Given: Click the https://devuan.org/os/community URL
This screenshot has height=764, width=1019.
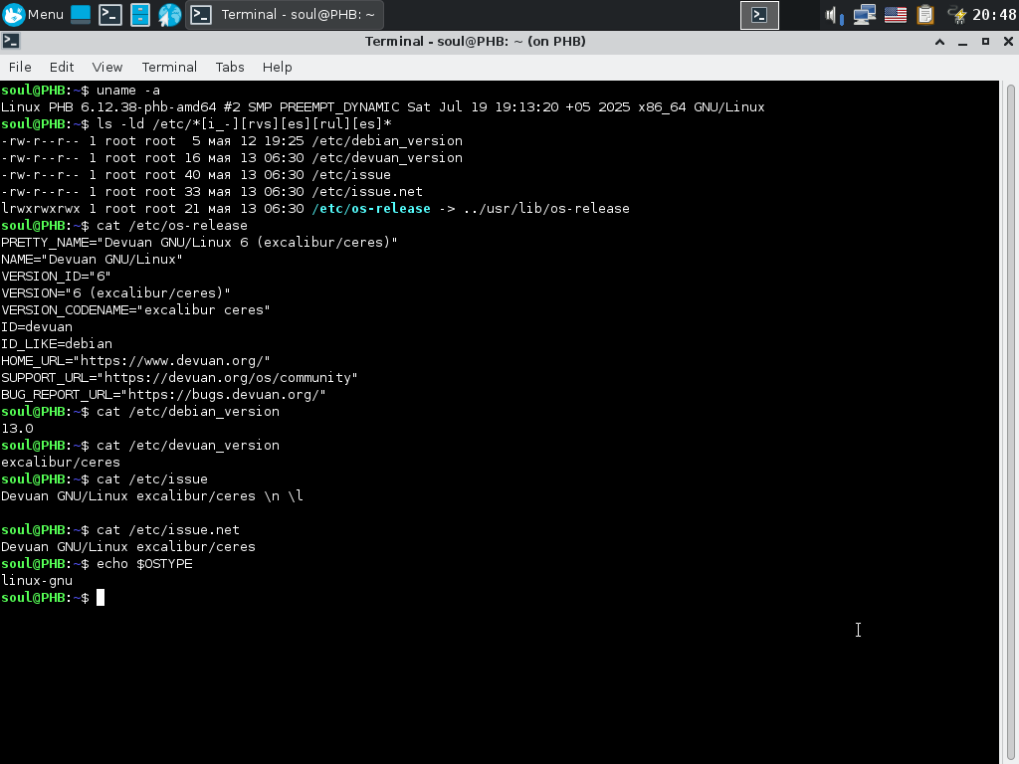Looking at the screenshot, I should pos(228,378).
